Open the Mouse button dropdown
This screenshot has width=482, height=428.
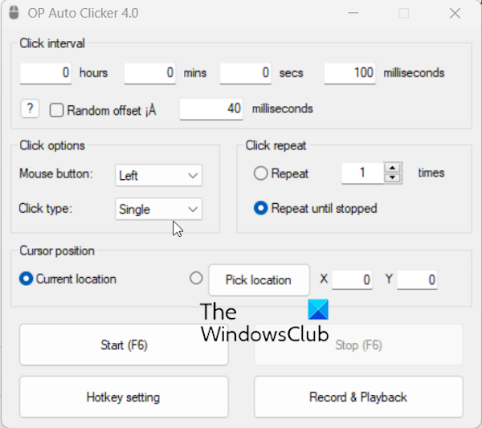coord(159,174)
